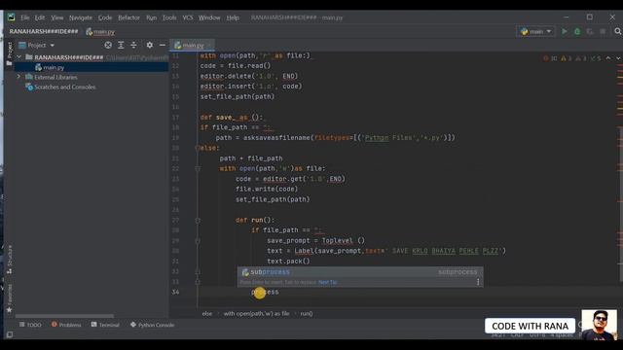Screen dimensions: 623x350
Task: Open Search Everywhere via the magnifier icon
Action: [617, 31]
